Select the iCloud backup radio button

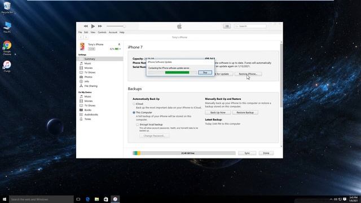(134, 104)
